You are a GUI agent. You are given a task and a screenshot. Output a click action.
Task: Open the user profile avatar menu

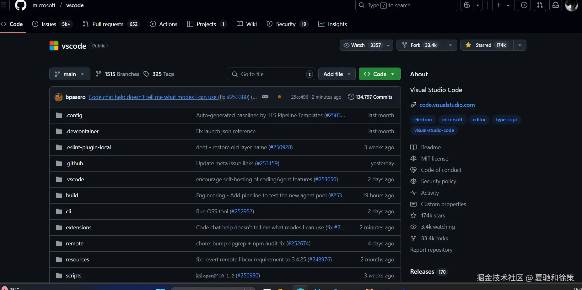tap(572, 5)
